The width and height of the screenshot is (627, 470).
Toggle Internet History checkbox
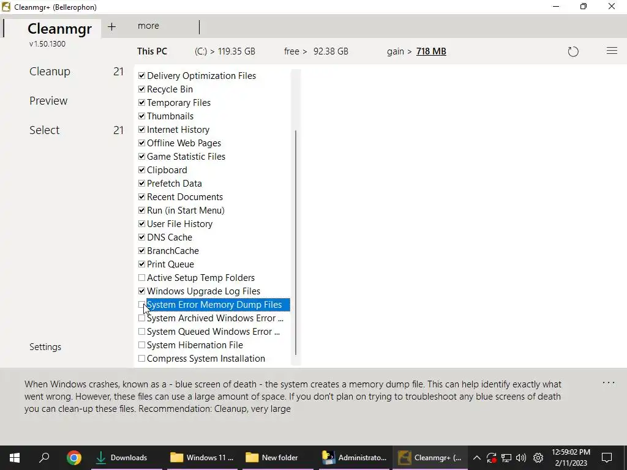point(141,130)
